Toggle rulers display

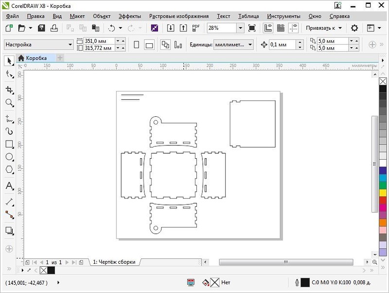268,28
